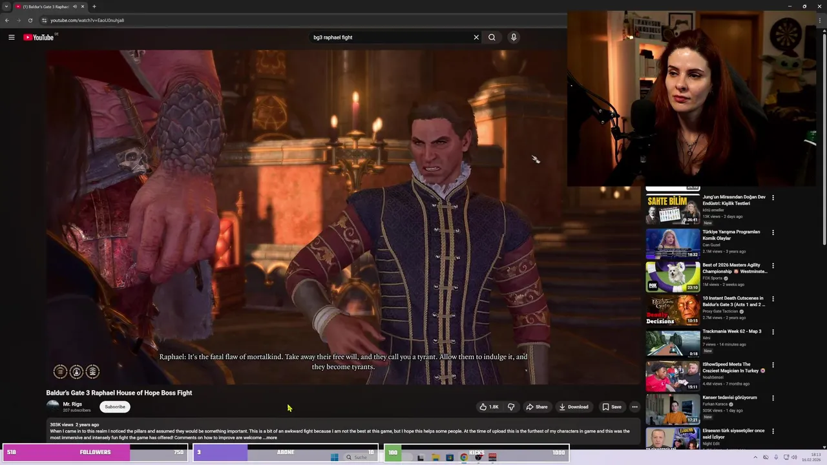The width and height of the screenshot is (827, 465).
Task: Run search with magnifier button
Action: [492, 37]
